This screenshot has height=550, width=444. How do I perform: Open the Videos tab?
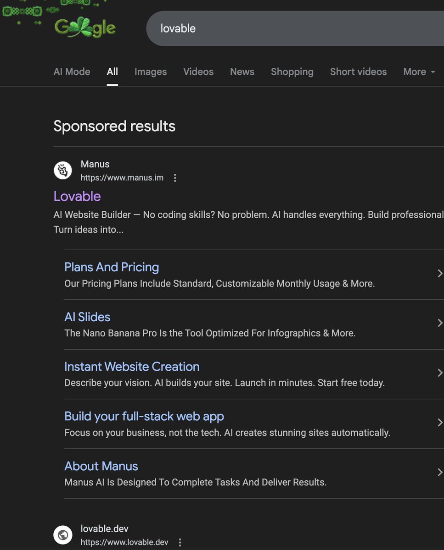pyautogui.click(x=198, y=72)
